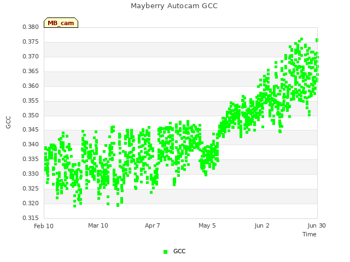Click the vertical GCC y-axis title

8,122
